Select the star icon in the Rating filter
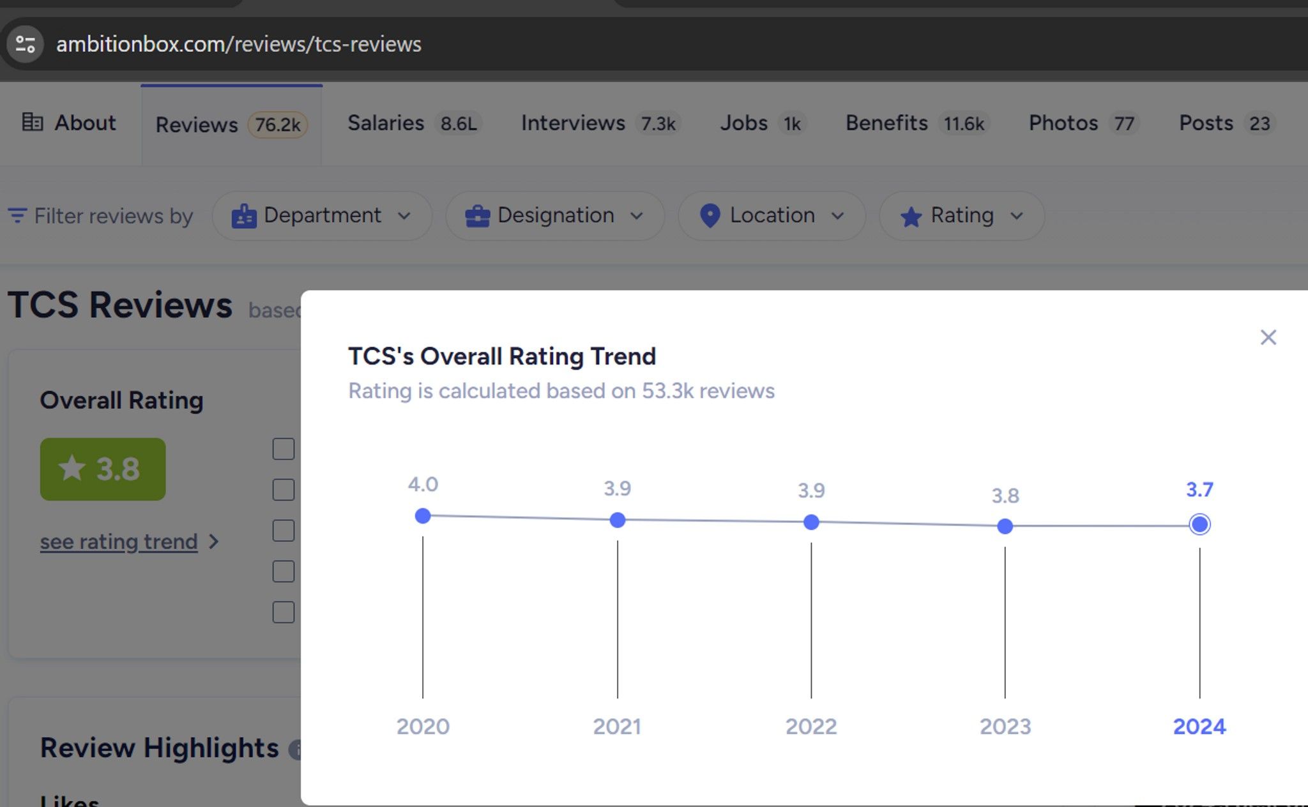Image resolution: width=1308 pixels, height=807 pixels. tap(911, 216)
